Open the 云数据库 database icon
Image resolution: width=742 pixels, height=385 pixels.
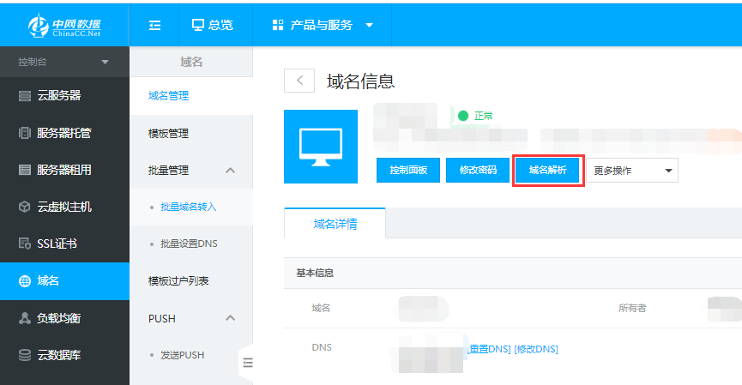25,355
